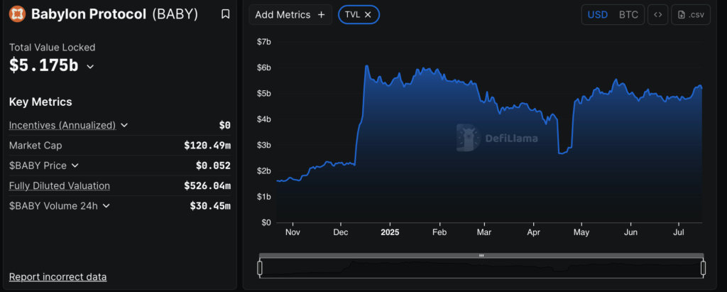Screen dimensions: 727x292
Task: Expand the $BABY Volume 24h dropdown
Action: (x=106, y=206)
